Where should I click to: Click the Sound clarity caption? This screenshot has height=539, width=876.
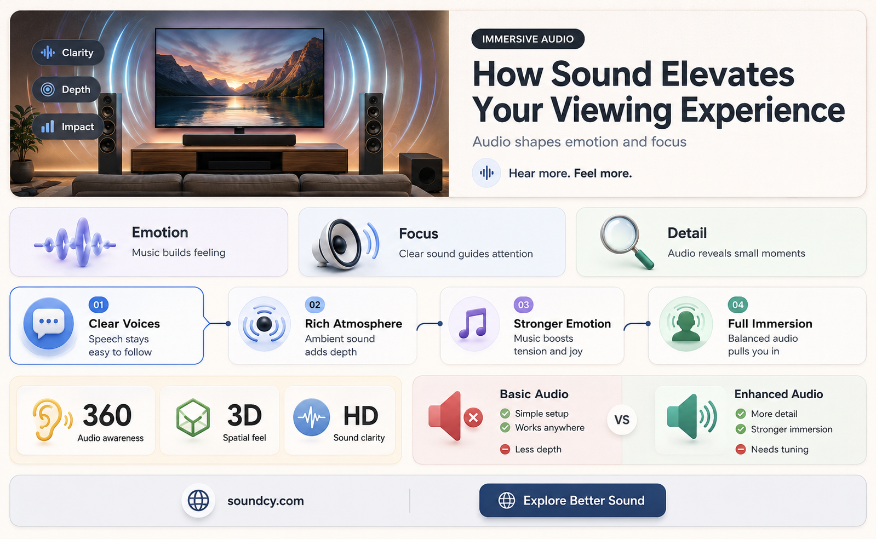click(359, 438)
